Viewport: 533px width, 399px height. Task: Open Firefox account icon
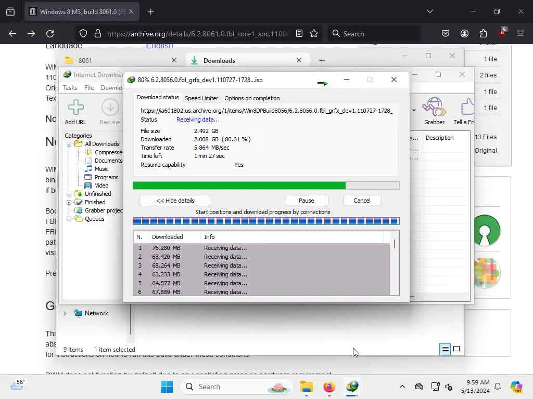(x=464, y=33)
